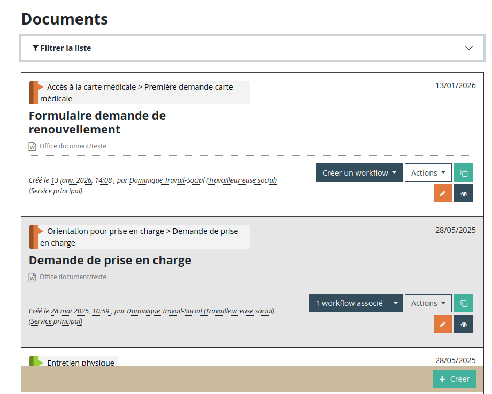This screenshot has width=492, height=394.
Task: Open the 1 workflow associé dropdown arrow
Action: click(x=396, y=303)
